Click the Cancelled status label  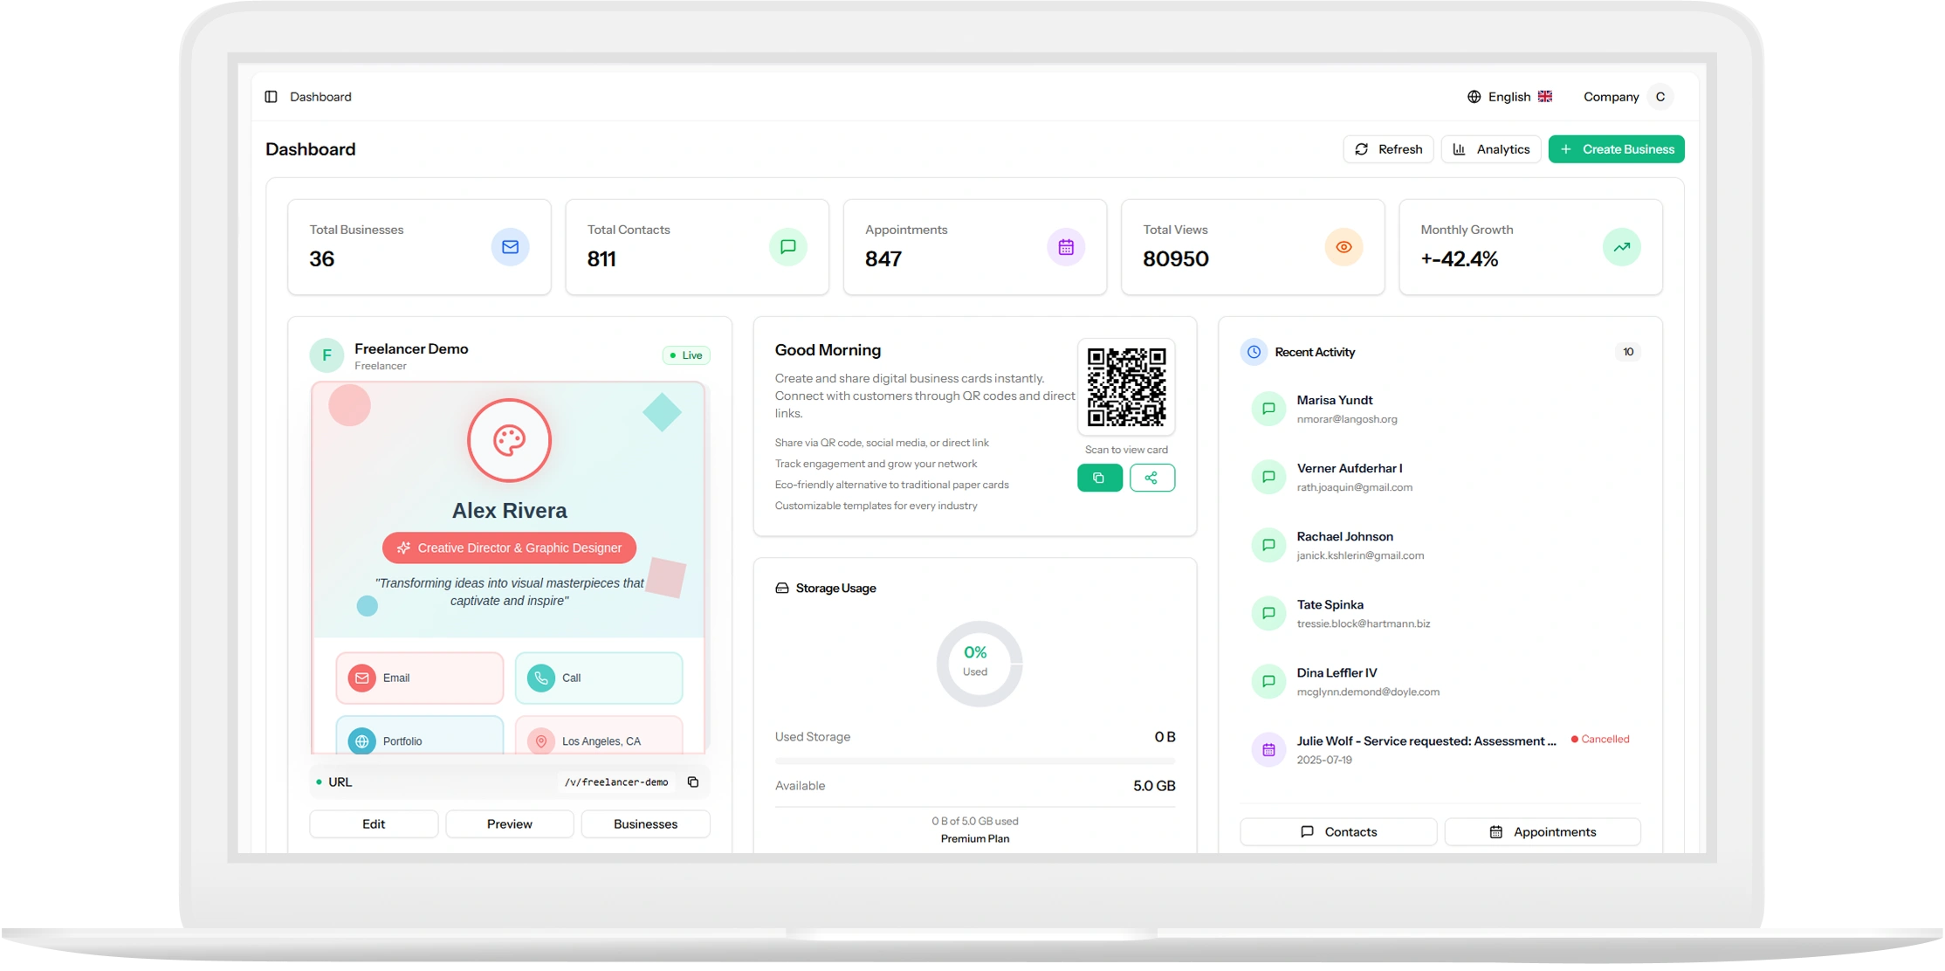pyautogui.click(x=1600, y=740)
